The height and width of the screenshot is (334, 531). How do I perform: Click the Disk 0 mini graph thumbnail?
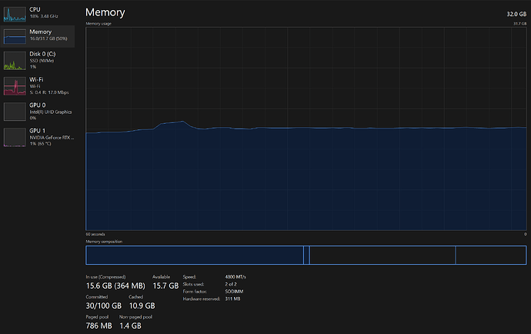pyautogui.click(x=15, y=61)
